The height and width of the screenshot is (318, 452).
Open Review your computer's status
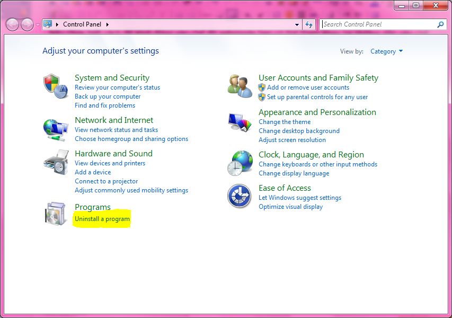point(117,87)
